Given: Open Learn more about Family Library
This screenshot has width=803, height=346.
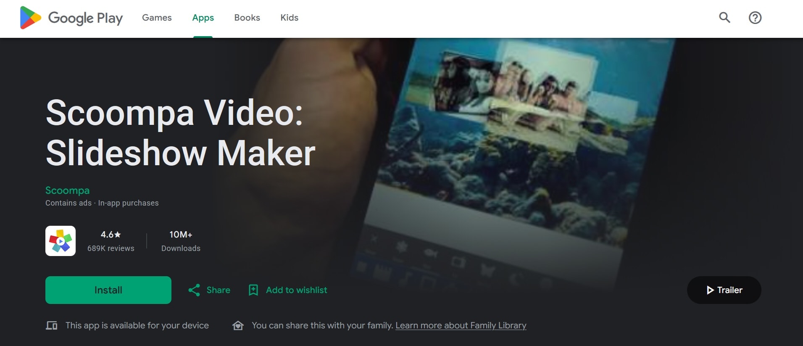Looking at the screenshot, I should [461, 325].
